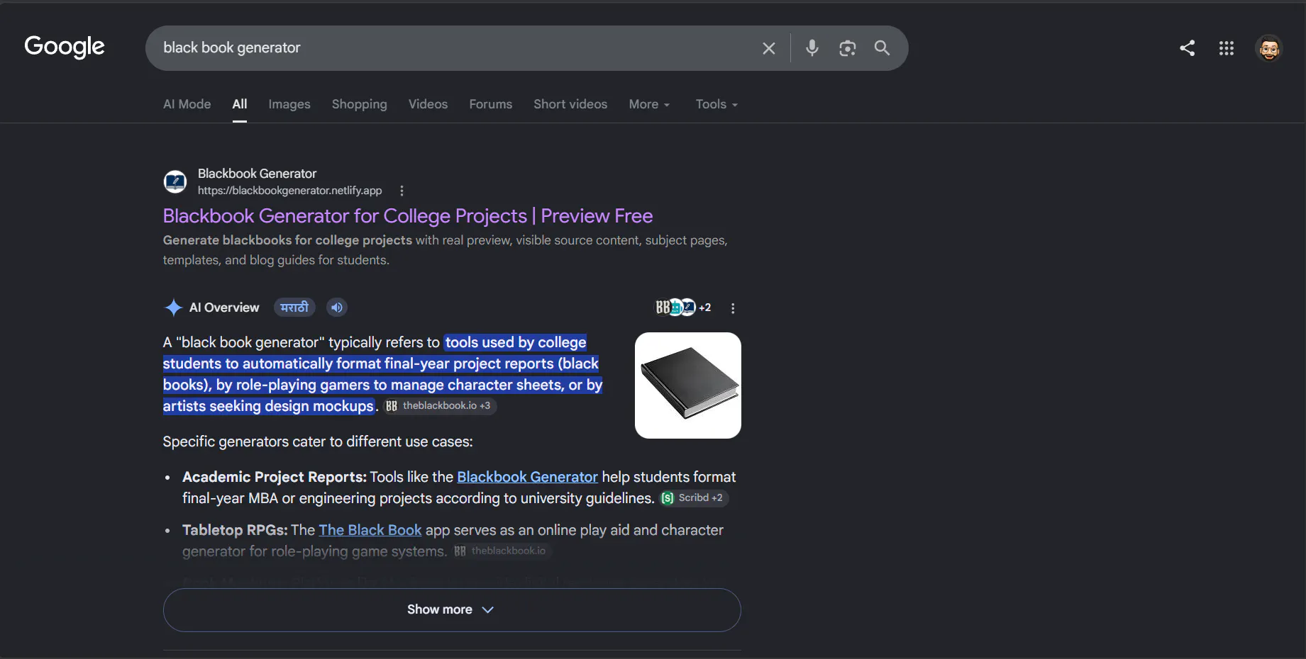
Task: Submit search with the magnifier icon
Action: click(x=882, y=48)
